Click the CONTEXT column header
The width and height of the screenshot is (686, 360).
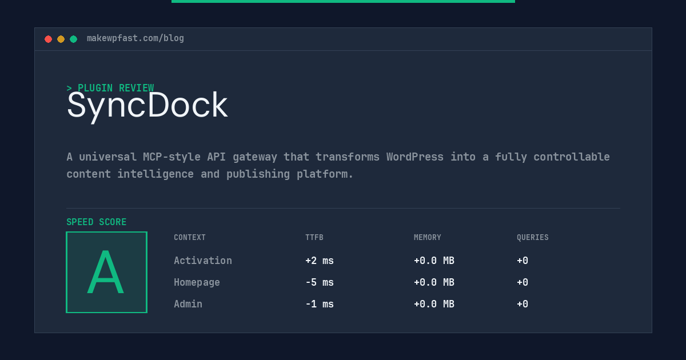click(x=190, y=238)
